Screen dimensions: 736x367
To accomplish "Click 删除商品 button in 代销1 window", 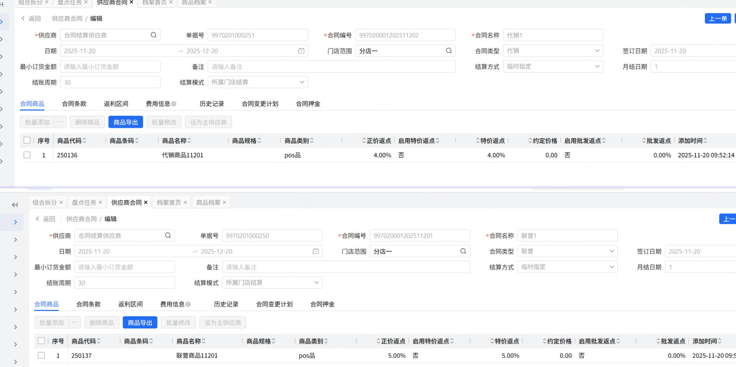I will [87, 122].
